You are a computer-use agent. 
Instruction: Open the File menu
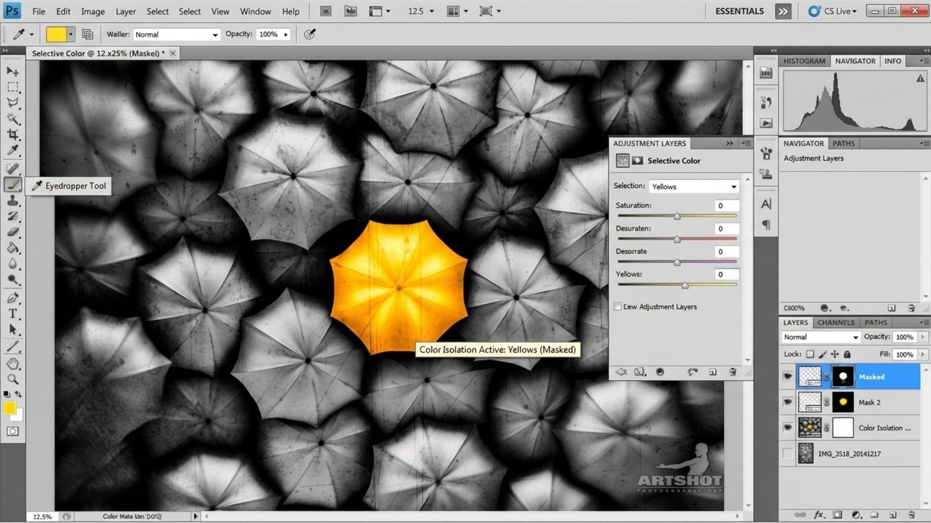point(38,11)
